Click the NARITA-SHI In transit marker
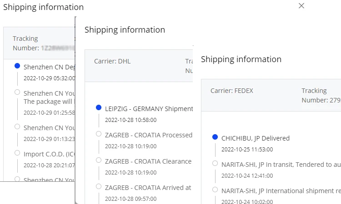Image resolution: width=341 pixels, height=204 pixels. click(x=215, y=163)
